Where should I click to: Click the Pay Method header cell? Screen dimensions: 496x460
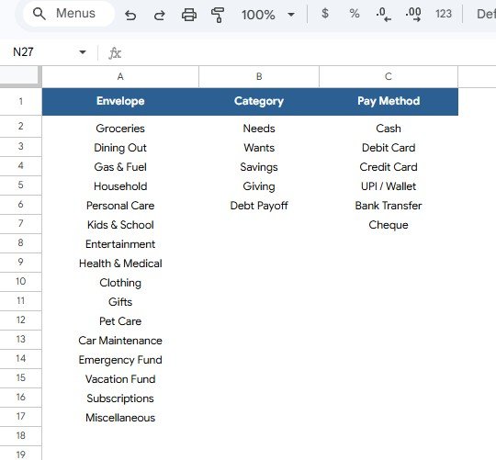(389, 102)
